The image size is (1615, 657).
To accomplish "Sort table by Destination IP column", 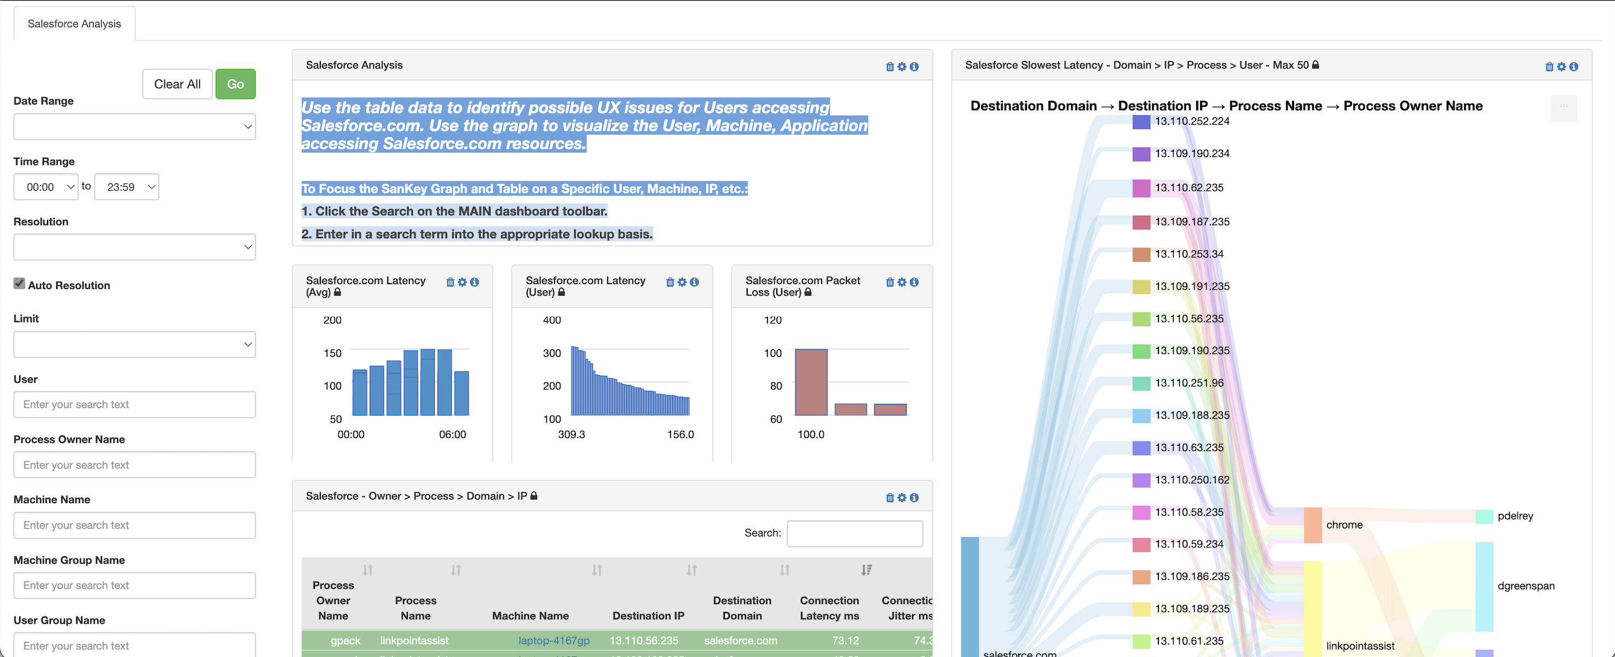I will click(691, 570).
